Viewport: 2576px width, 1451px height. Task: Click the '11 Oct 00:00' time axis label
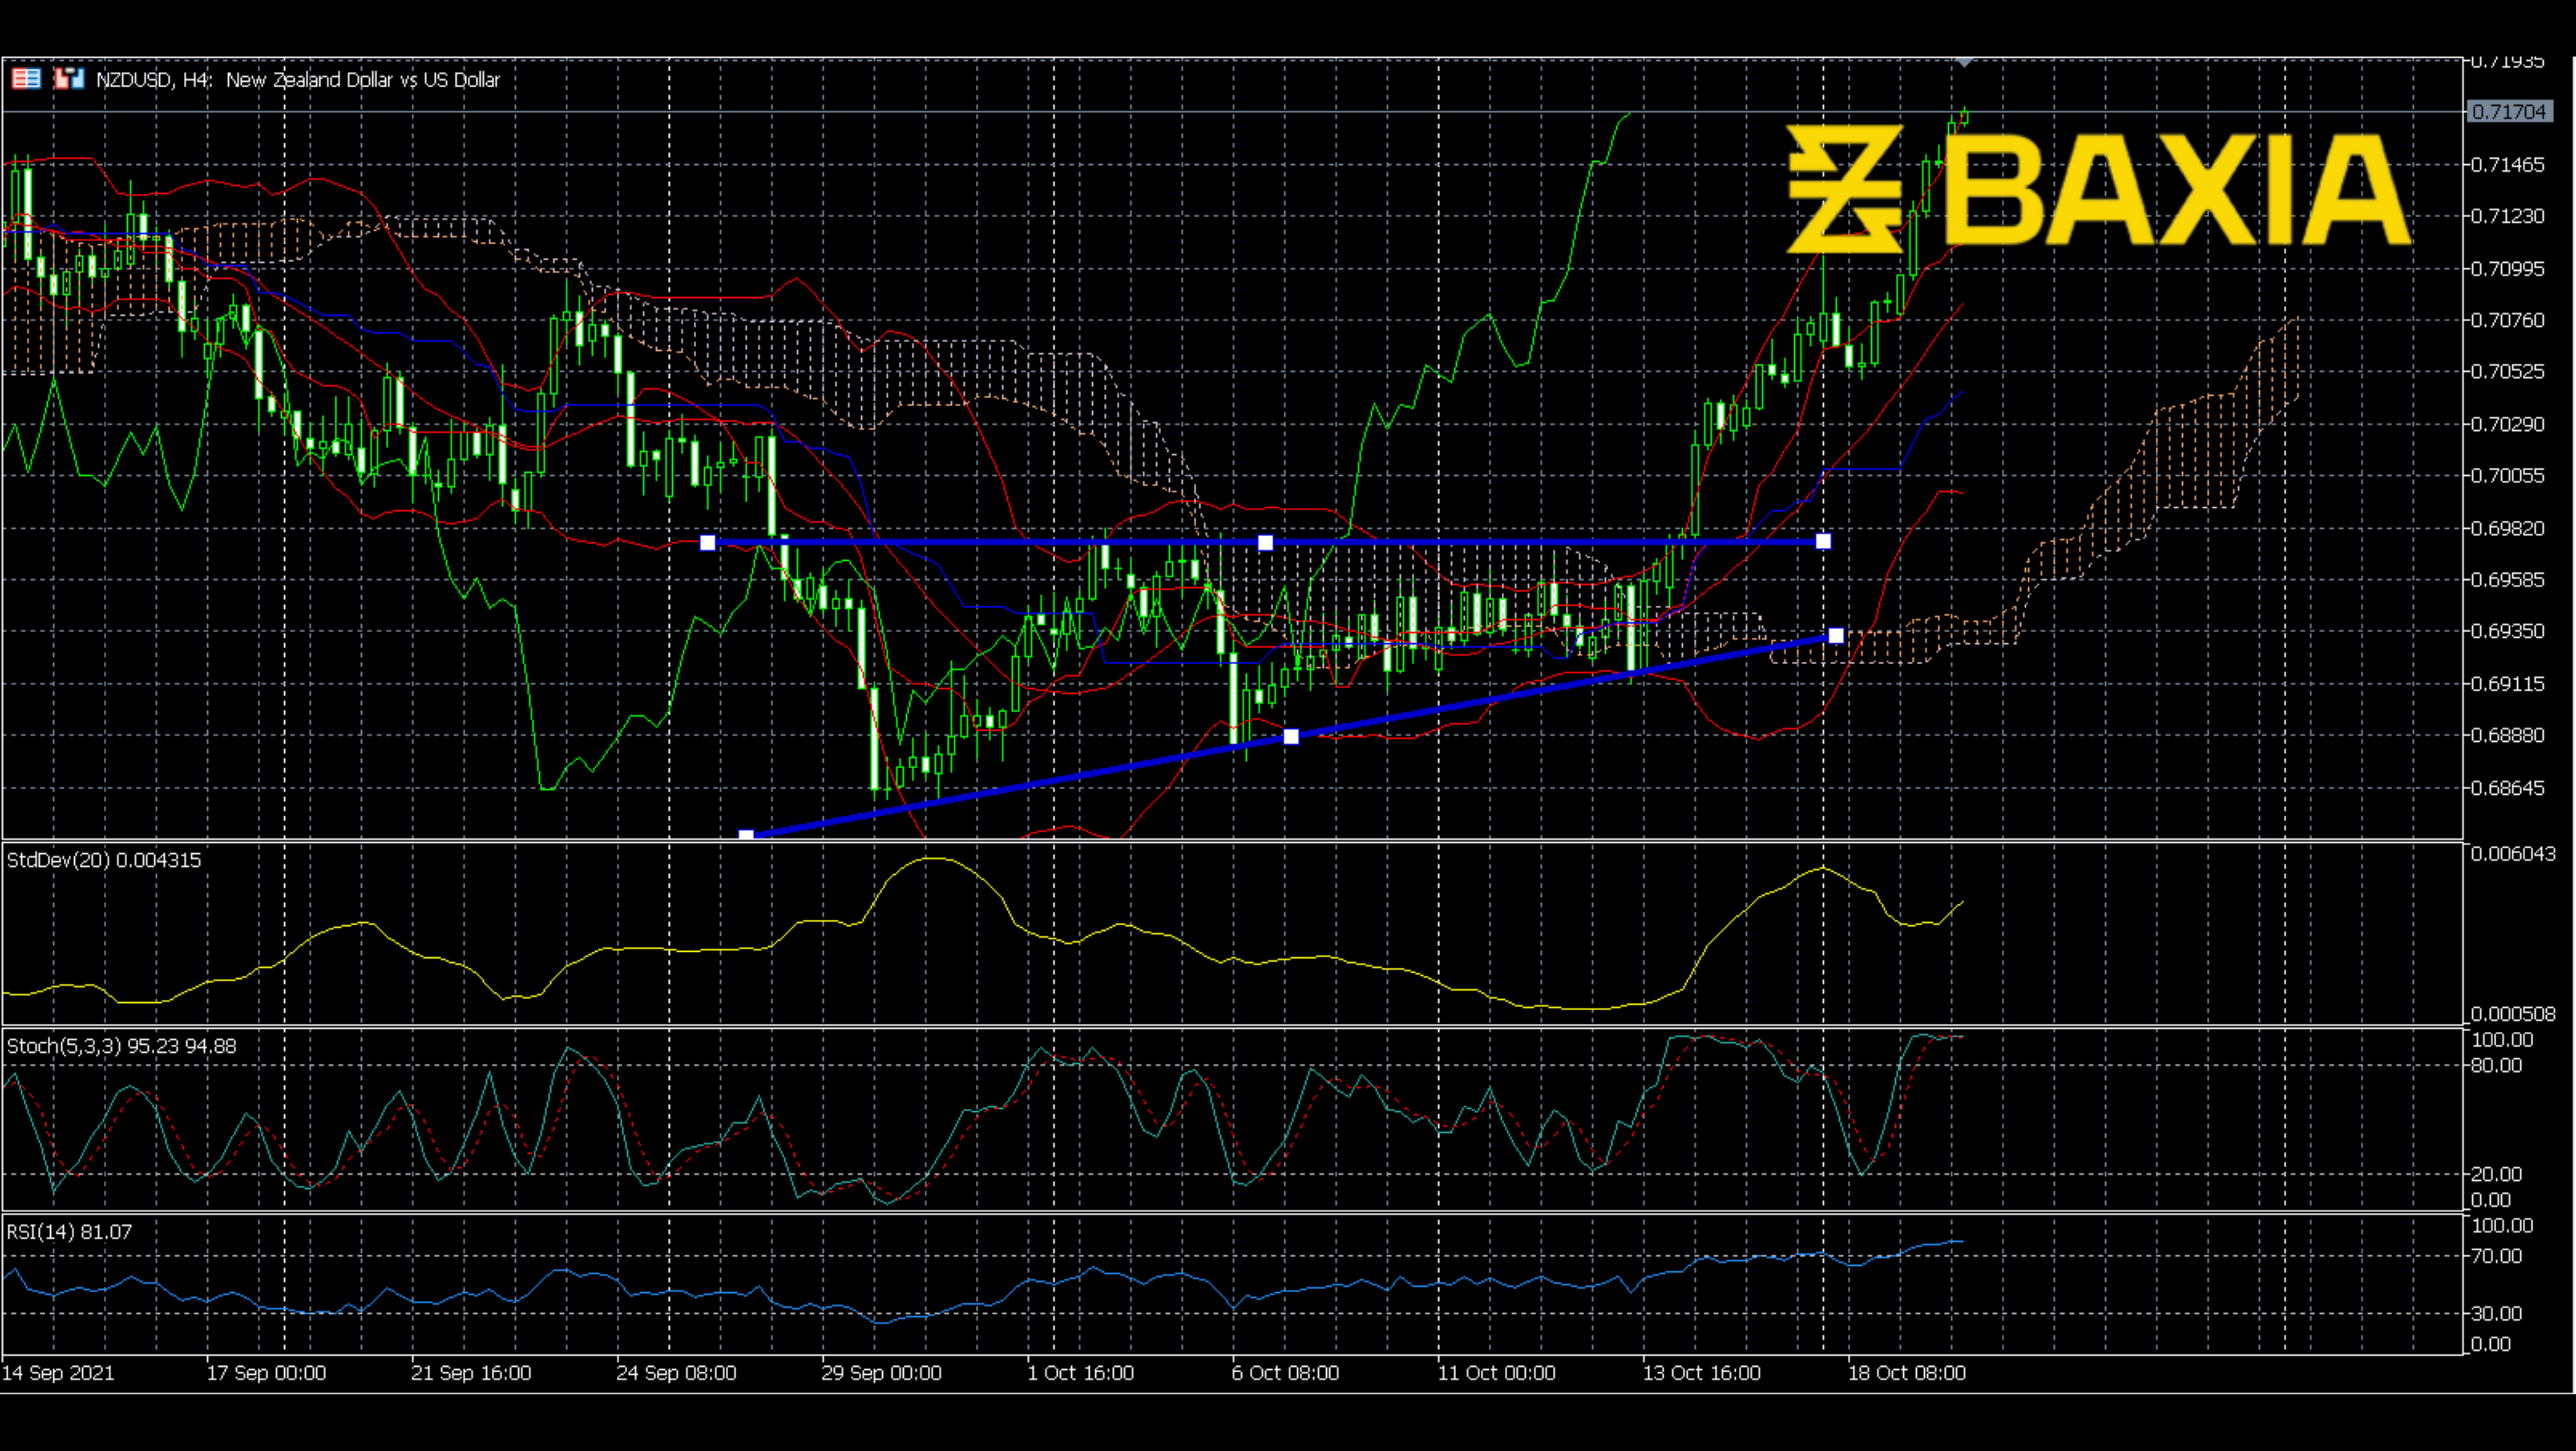(1496, 1373)
